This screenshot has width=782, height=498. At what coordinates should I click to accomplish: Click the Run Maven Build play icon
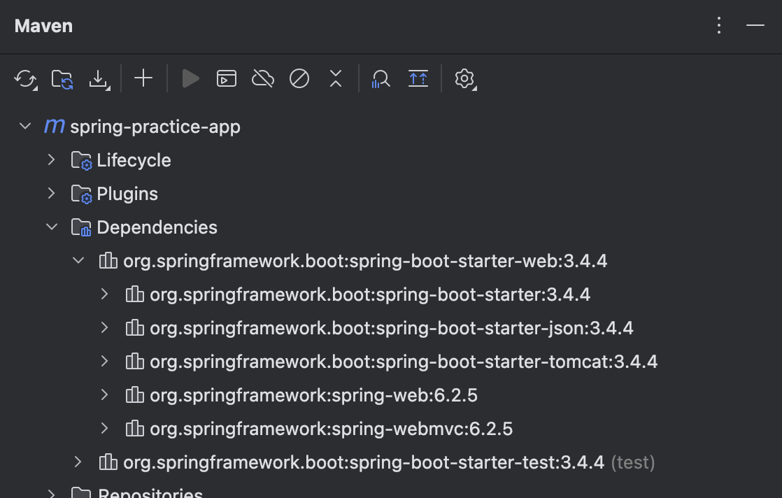point(190,78)
